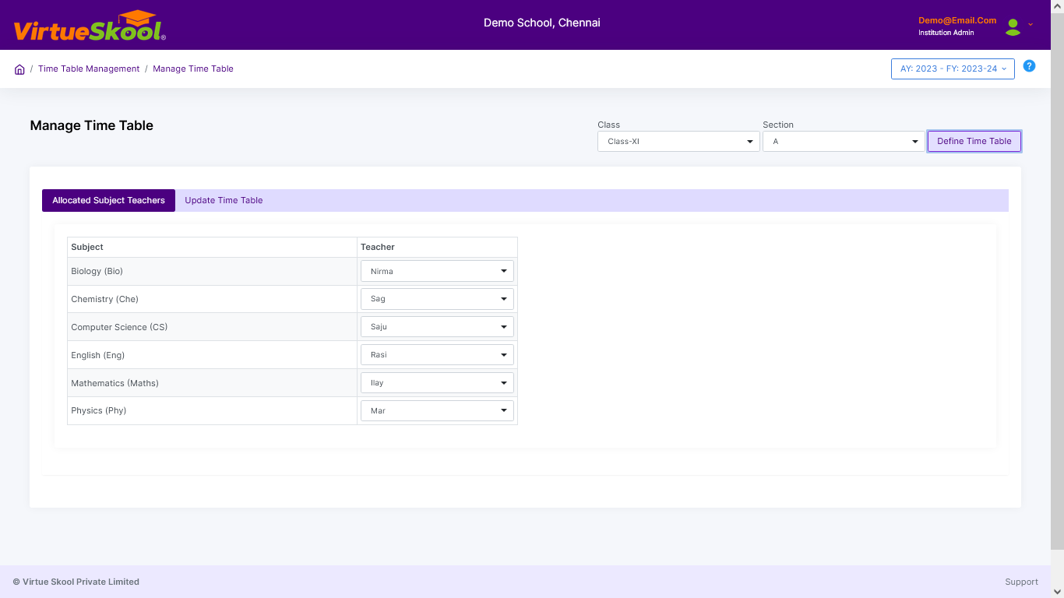Click the Mathematics (Maths) subject cell
Image resolution: width=1064 pixels, height=598 pixels.
[x=212, y=383]
